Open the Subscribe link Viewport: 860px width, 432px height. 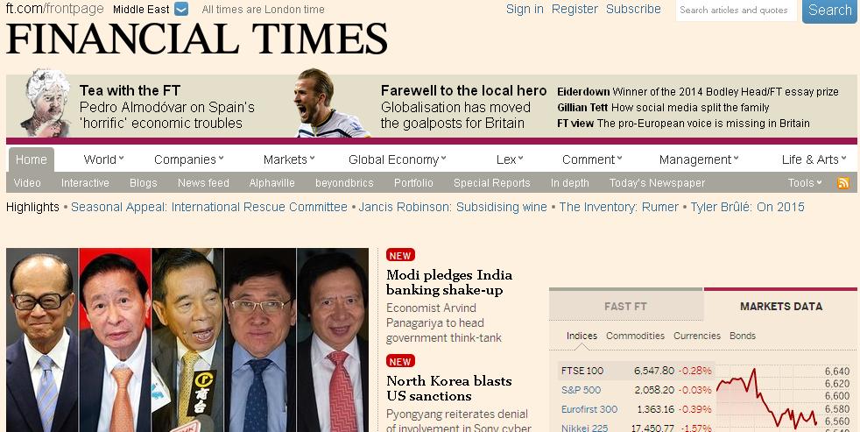[x=633, y=9]
